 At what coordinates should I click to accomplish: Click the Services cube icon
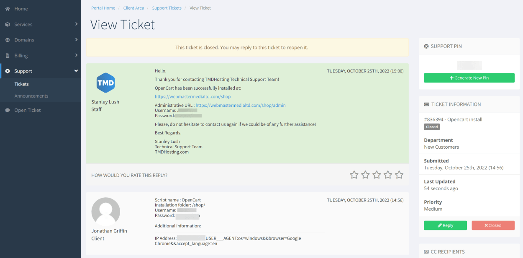coord(8,24)
